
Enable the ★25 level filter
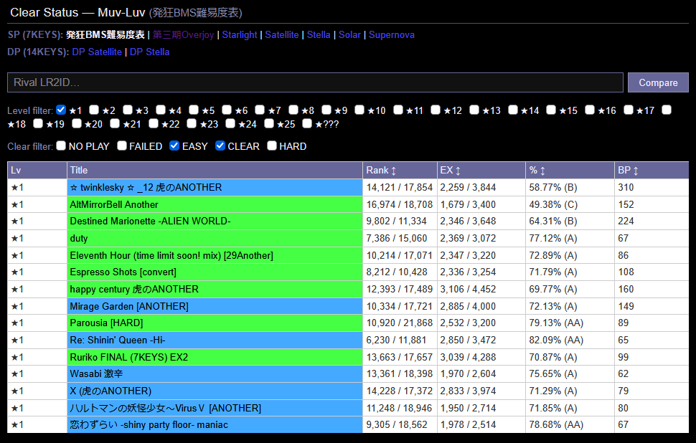coord(269,123)
